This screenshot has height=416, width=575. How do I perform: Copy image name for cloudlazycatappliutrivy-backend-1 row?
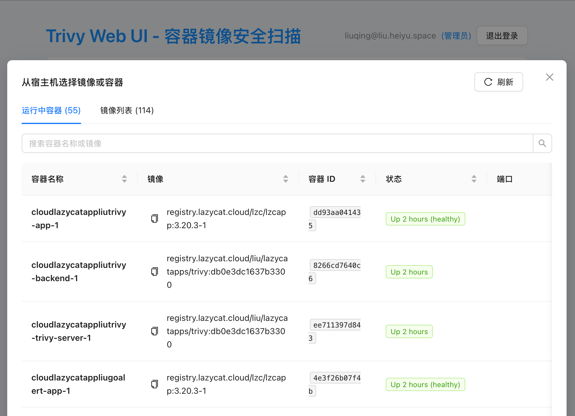(x=154, y=272)
